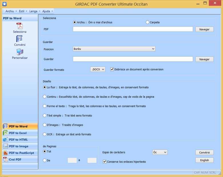Click the PDF to HTML sidebar icon
The width and height of the screenshot is (223, 177).
(x=5, y=140)
